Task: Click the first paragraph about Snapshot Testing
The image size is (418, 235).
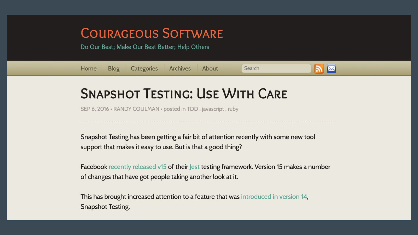Action: pyautogui.click(x=198, y=142)
